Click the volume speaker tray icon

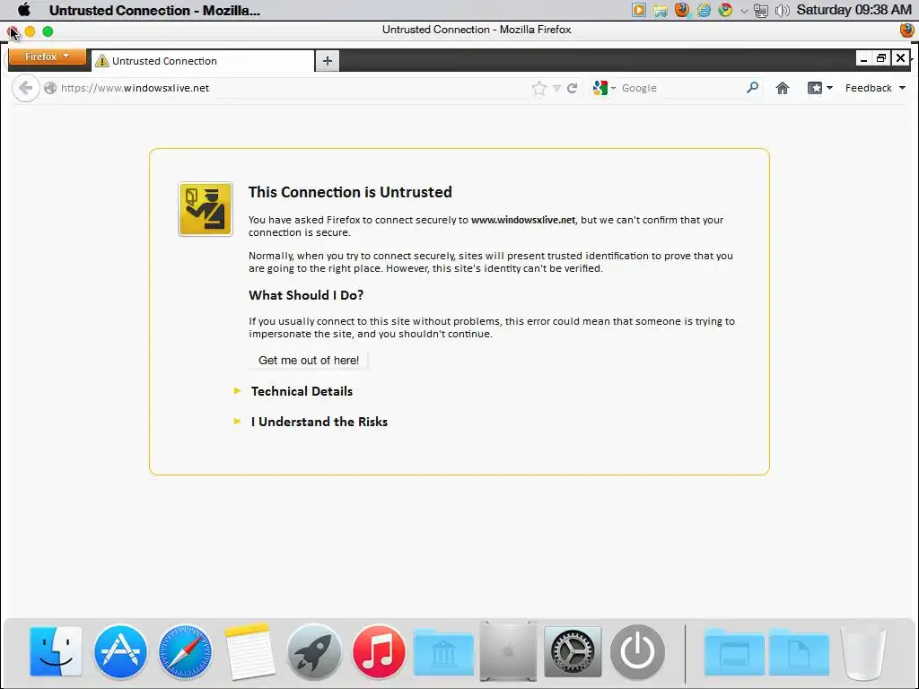(x=782, y=11)
